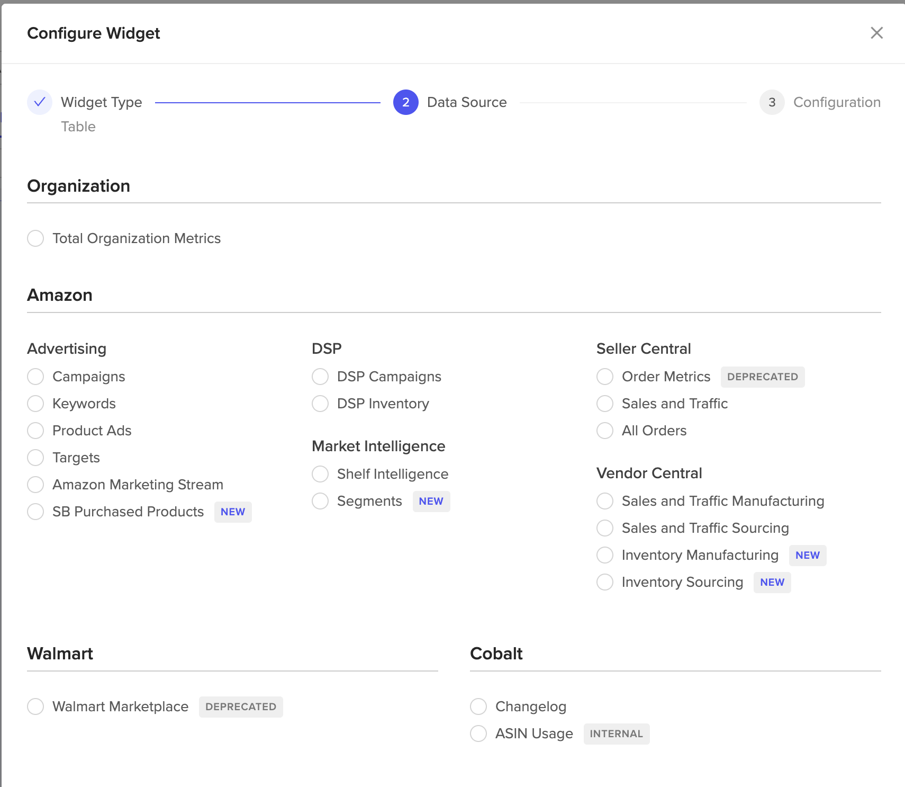Click the Configure Widget title
905x787 pixels.
click(x=93, y=33)
